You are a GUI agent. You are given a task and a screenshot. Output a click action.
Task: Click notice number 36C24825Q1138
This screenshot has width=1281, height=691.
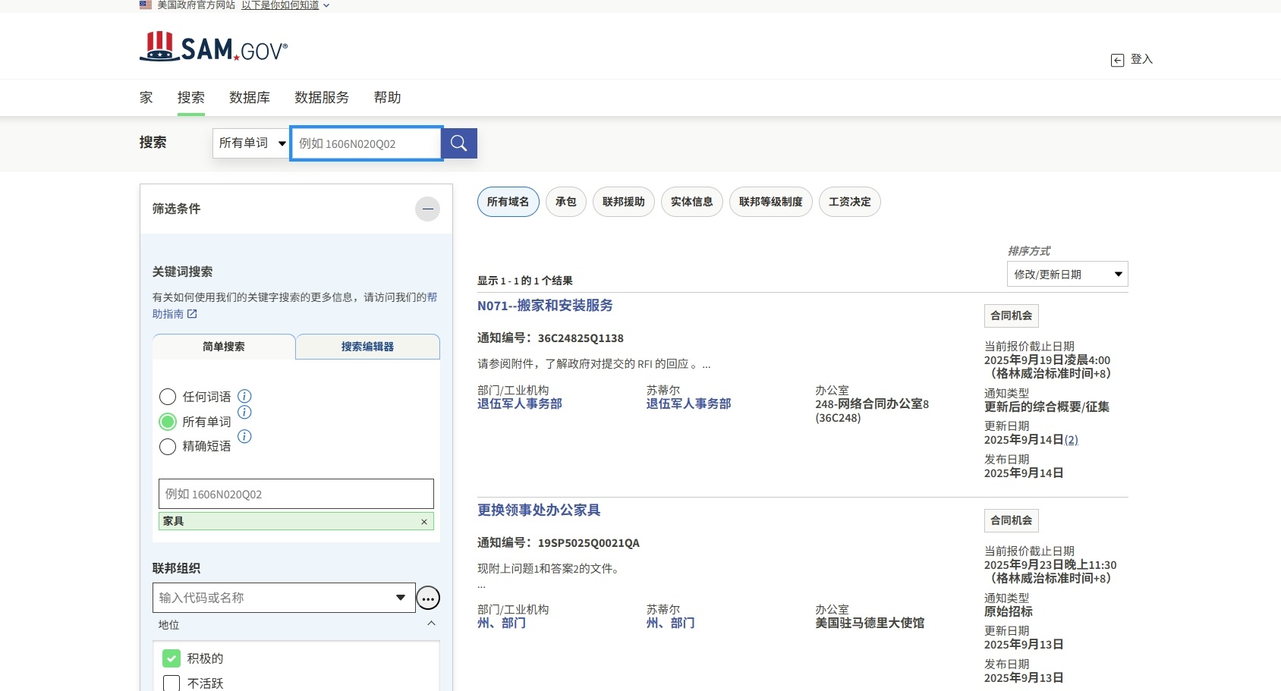(581, 338)
